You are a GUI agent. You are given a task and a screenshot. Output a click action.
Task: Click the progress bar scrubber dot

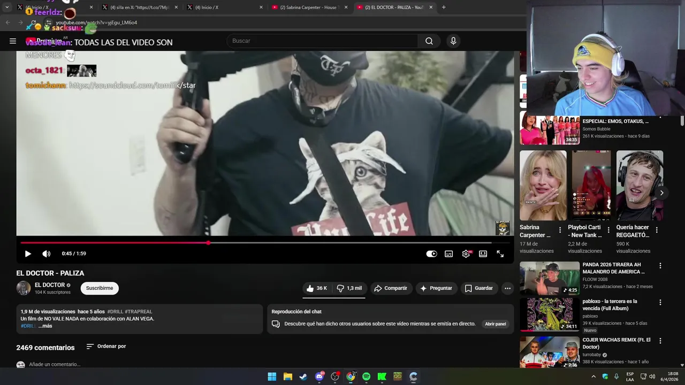pyautogui.click(x=208, y=243)
